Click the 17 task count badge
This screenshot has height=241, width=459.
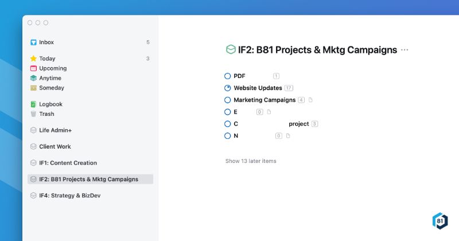tap(289, 88)
